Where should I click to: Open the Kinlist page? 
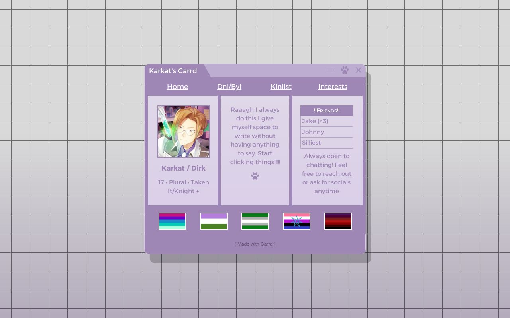click(281, 87)
